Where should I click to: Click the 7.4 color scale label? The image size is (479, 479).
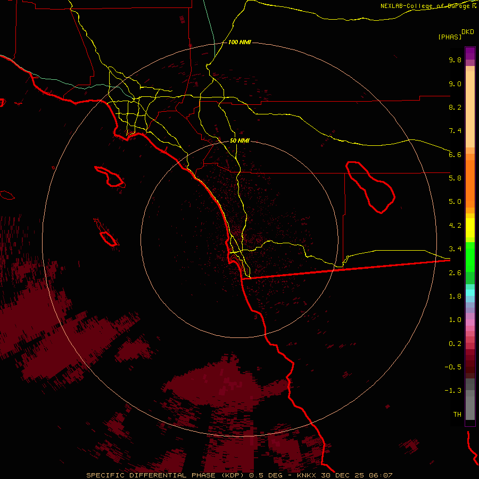click(455, 131)
